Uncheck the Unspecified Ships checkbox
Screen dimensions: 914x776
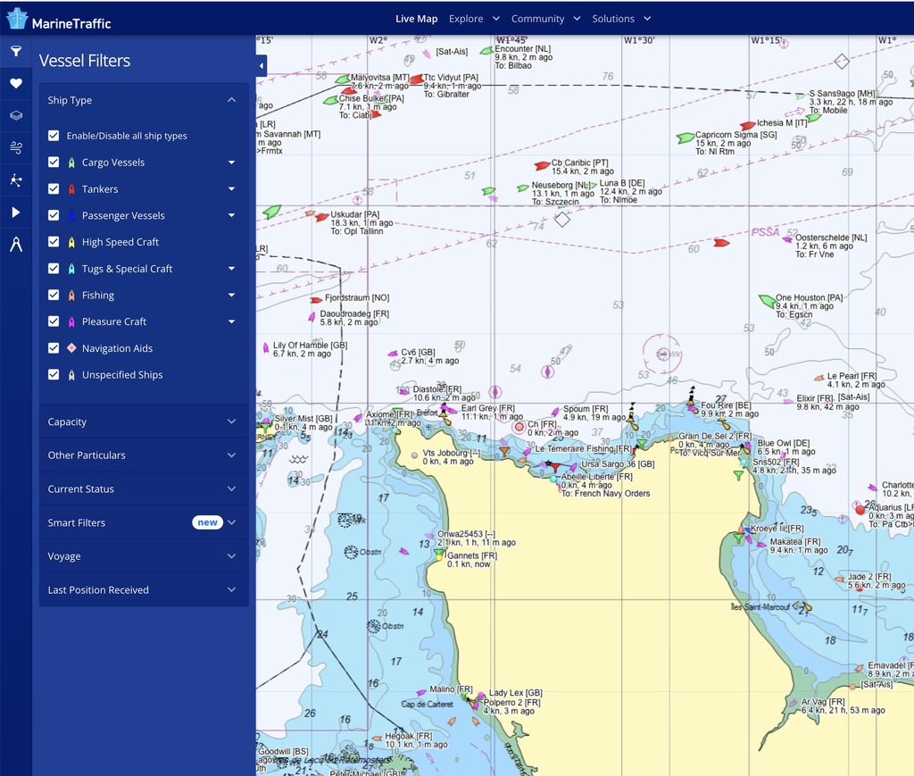tap(54, 374)
